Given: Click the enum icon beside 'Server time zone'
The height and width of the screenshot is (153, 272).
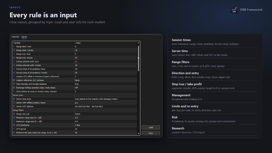Looking at the screenshot, I should pyautogui.click(x=14, y=99).
